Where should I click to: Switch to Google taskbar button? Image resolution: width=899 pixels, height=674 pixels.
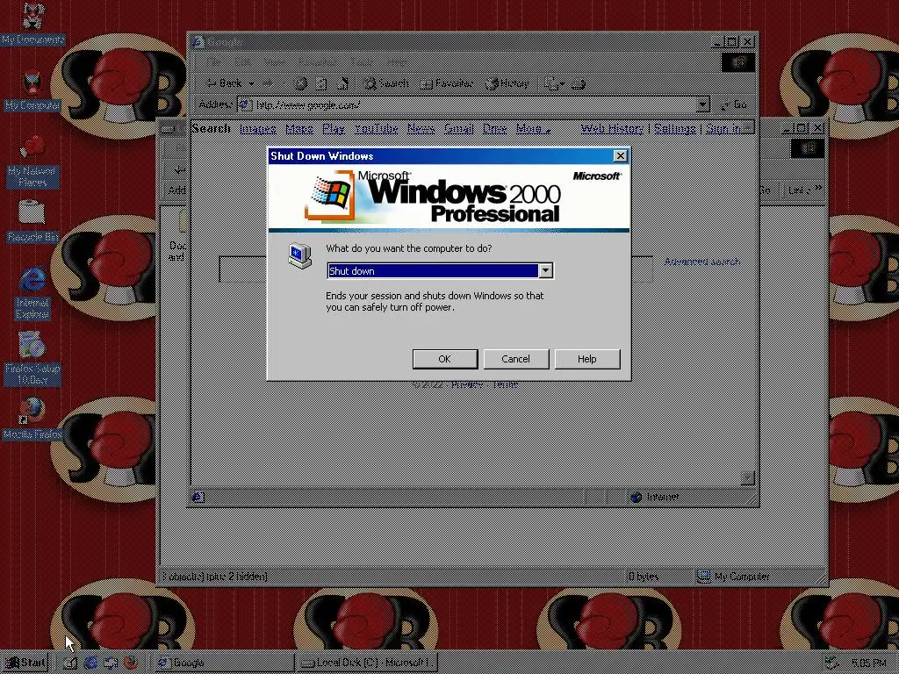coord(224,663)
